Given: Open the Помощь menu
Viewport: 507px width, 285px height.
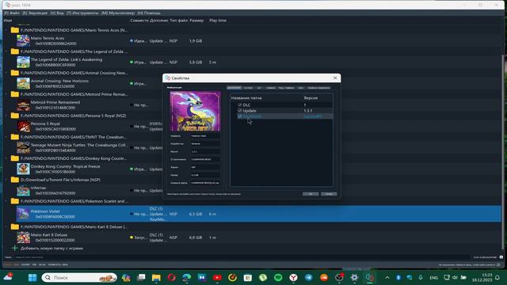Looking at the screenshot, I should click(x=149, y=13).
